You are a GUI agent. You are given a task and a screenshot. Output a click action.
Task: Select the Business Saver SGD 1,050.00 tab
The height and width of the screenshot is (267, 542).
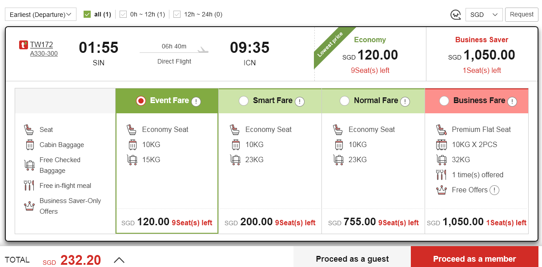click(482, 54)
